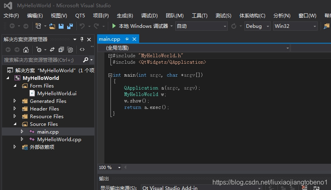Expand the Resource Files folder
This screenshot has width=331, height=190.
15,116
